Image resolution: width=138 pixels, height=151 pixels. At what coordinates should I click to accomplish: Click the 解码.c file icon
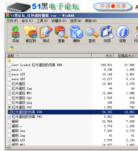point(9,126)
